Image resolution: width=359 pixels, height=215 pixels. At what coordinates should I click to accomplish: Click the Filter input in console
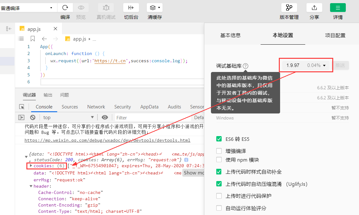(153, 118)
